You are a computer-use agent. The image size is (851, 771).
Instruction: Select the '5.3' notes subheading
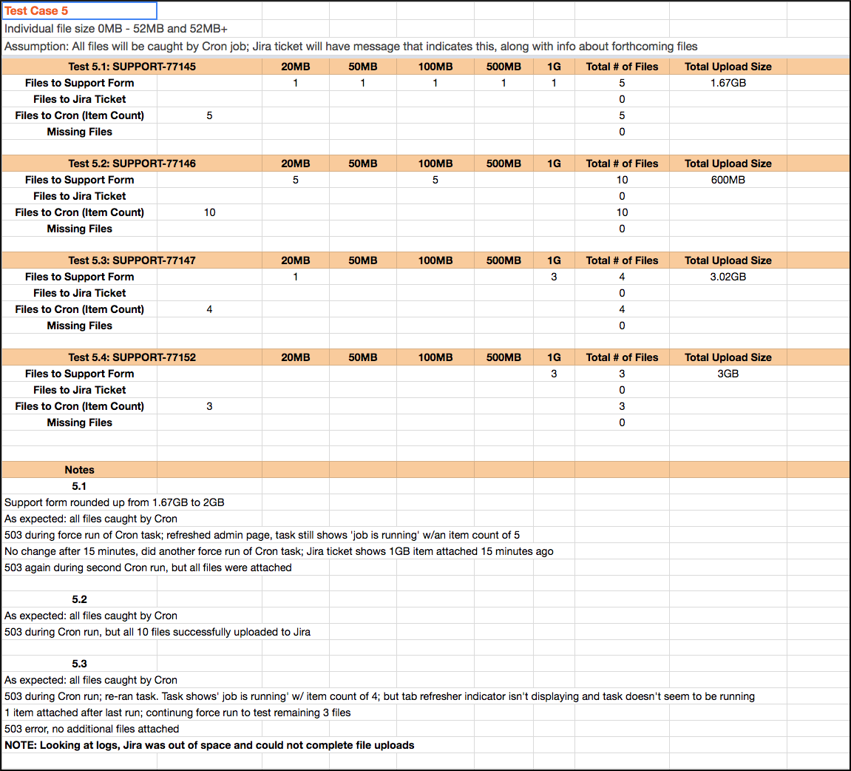click(79, 664)
